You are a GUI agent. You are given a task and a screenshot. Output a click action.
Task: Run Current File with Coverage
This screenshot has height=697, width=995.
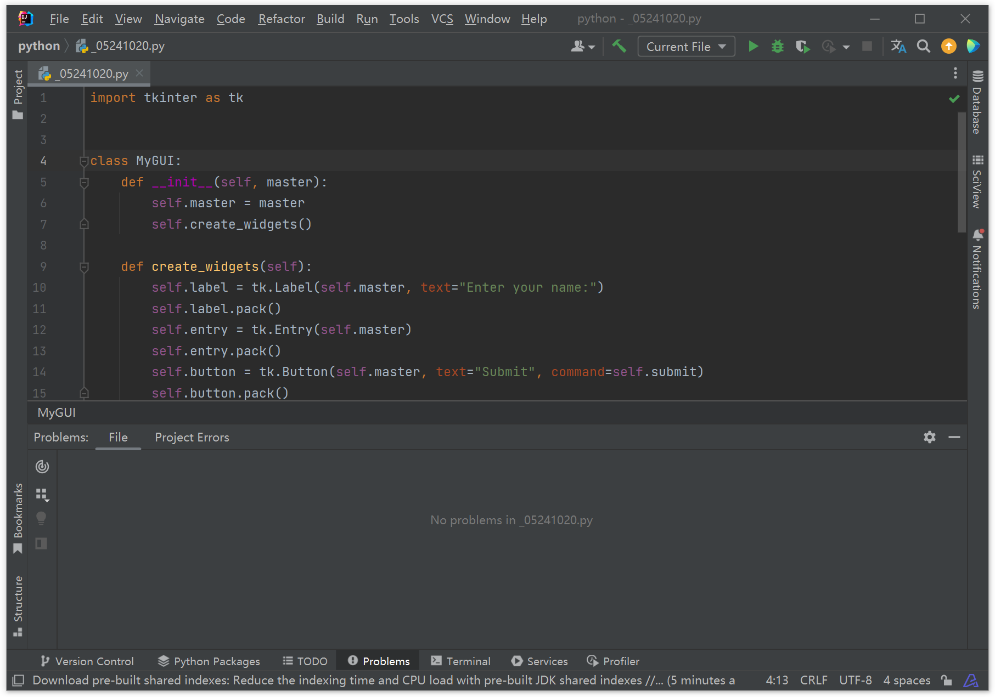pyautogui.click(x=803, y=46)
